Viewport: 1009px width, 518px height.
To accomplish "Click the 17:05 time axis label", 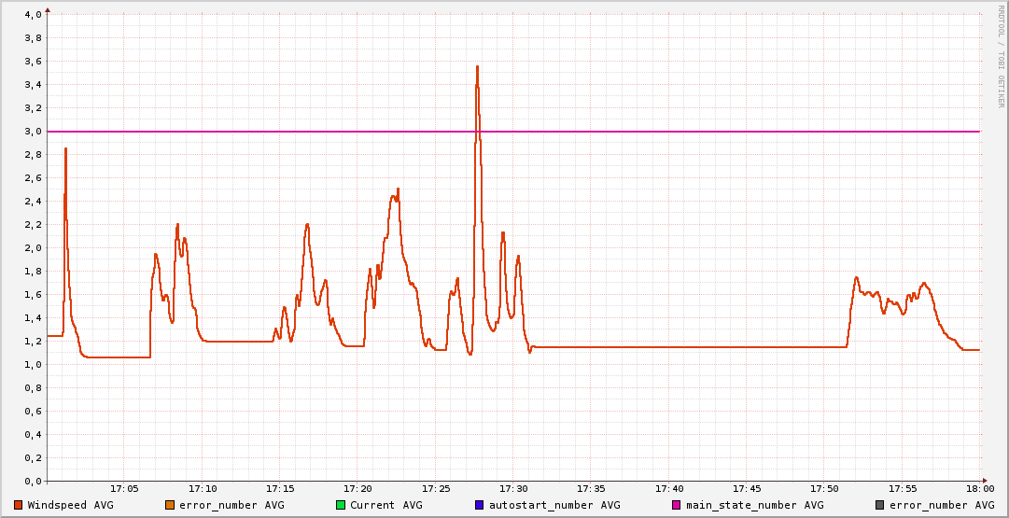I will [125, 489].
